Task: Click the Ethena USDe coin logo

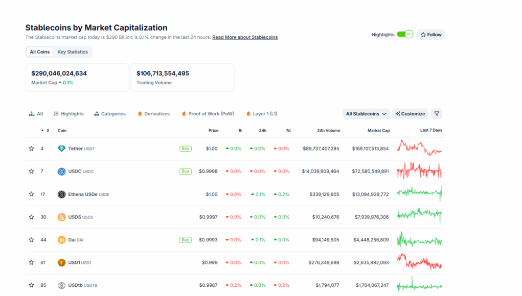Action: pos(61,194)
